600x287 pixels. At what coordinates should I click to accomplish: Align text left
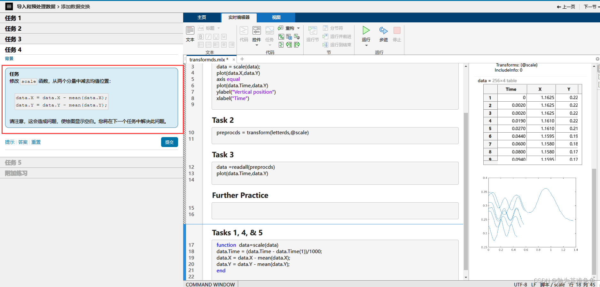pyautogui.click(x=216, y=45)
